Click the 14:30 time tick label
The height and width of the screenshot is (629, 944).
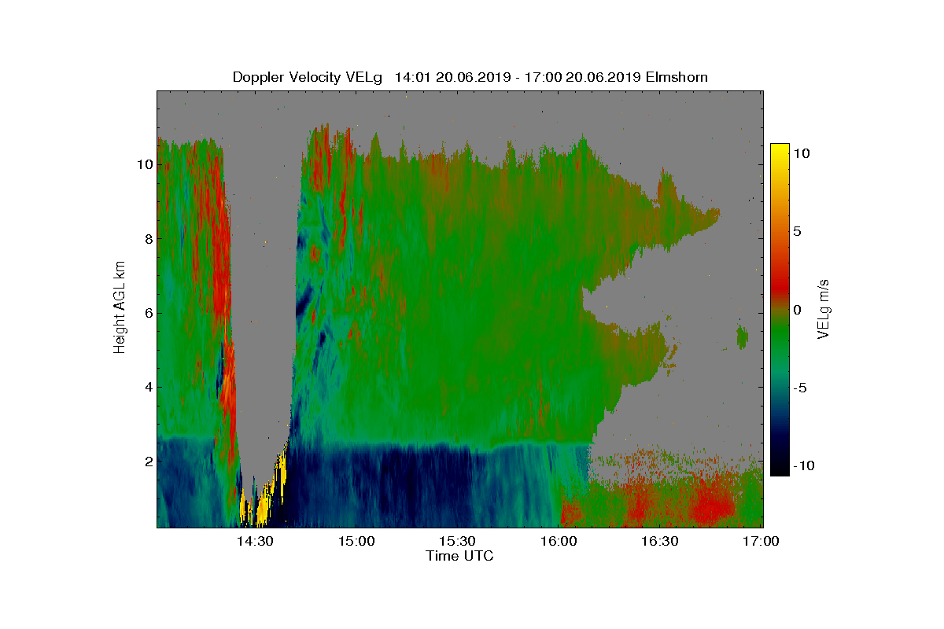pos(255,542)
